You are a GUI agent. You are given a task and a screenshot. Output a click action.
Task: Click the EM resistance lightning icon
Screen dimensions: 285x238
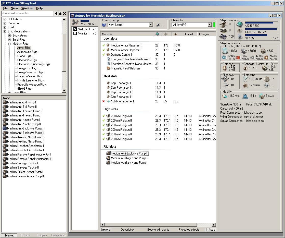(x=224, y=57)
